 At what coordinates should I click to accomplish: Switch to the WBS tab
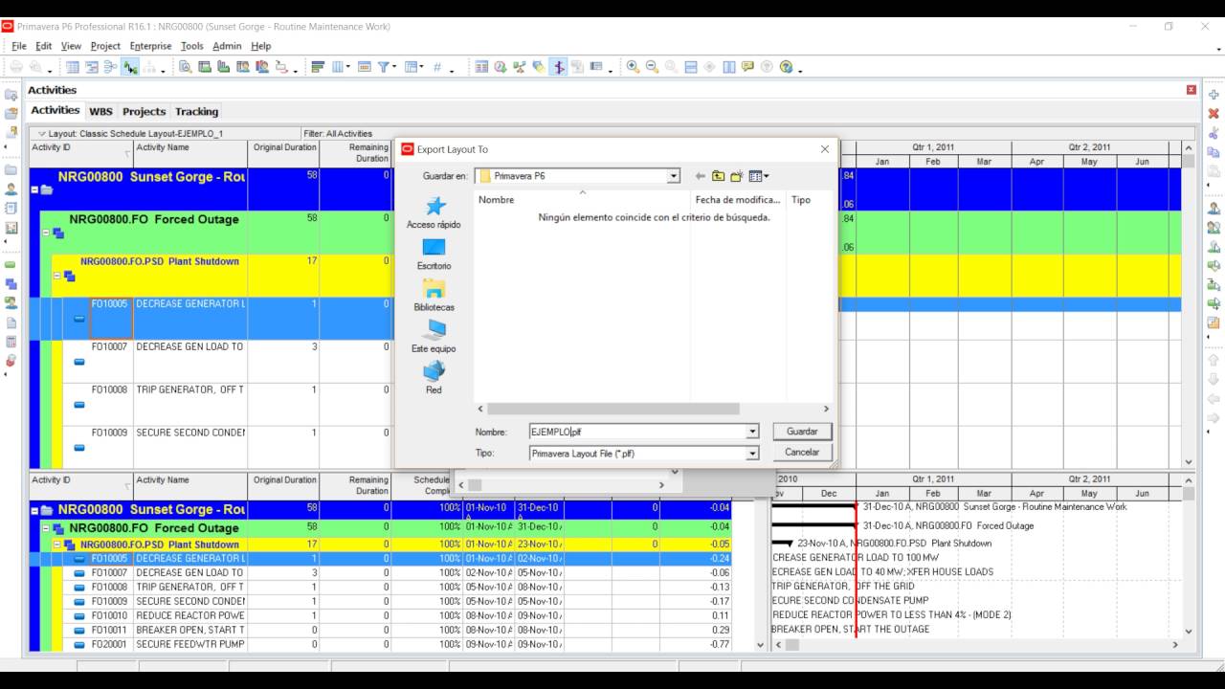pos(100,111)
